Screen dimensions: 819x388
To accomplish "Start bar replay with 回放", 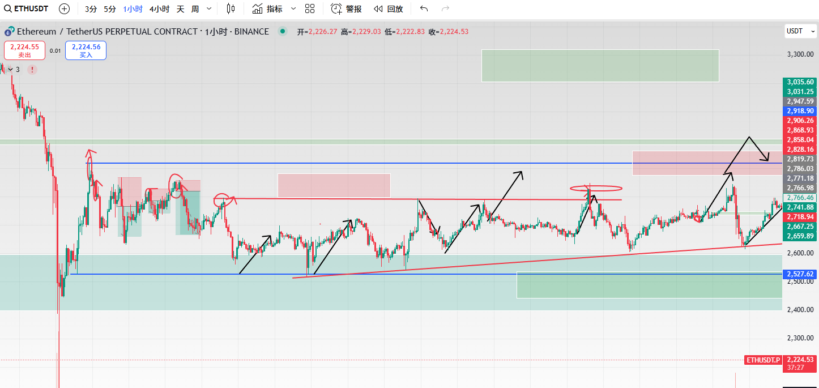I will click(389, 8).
